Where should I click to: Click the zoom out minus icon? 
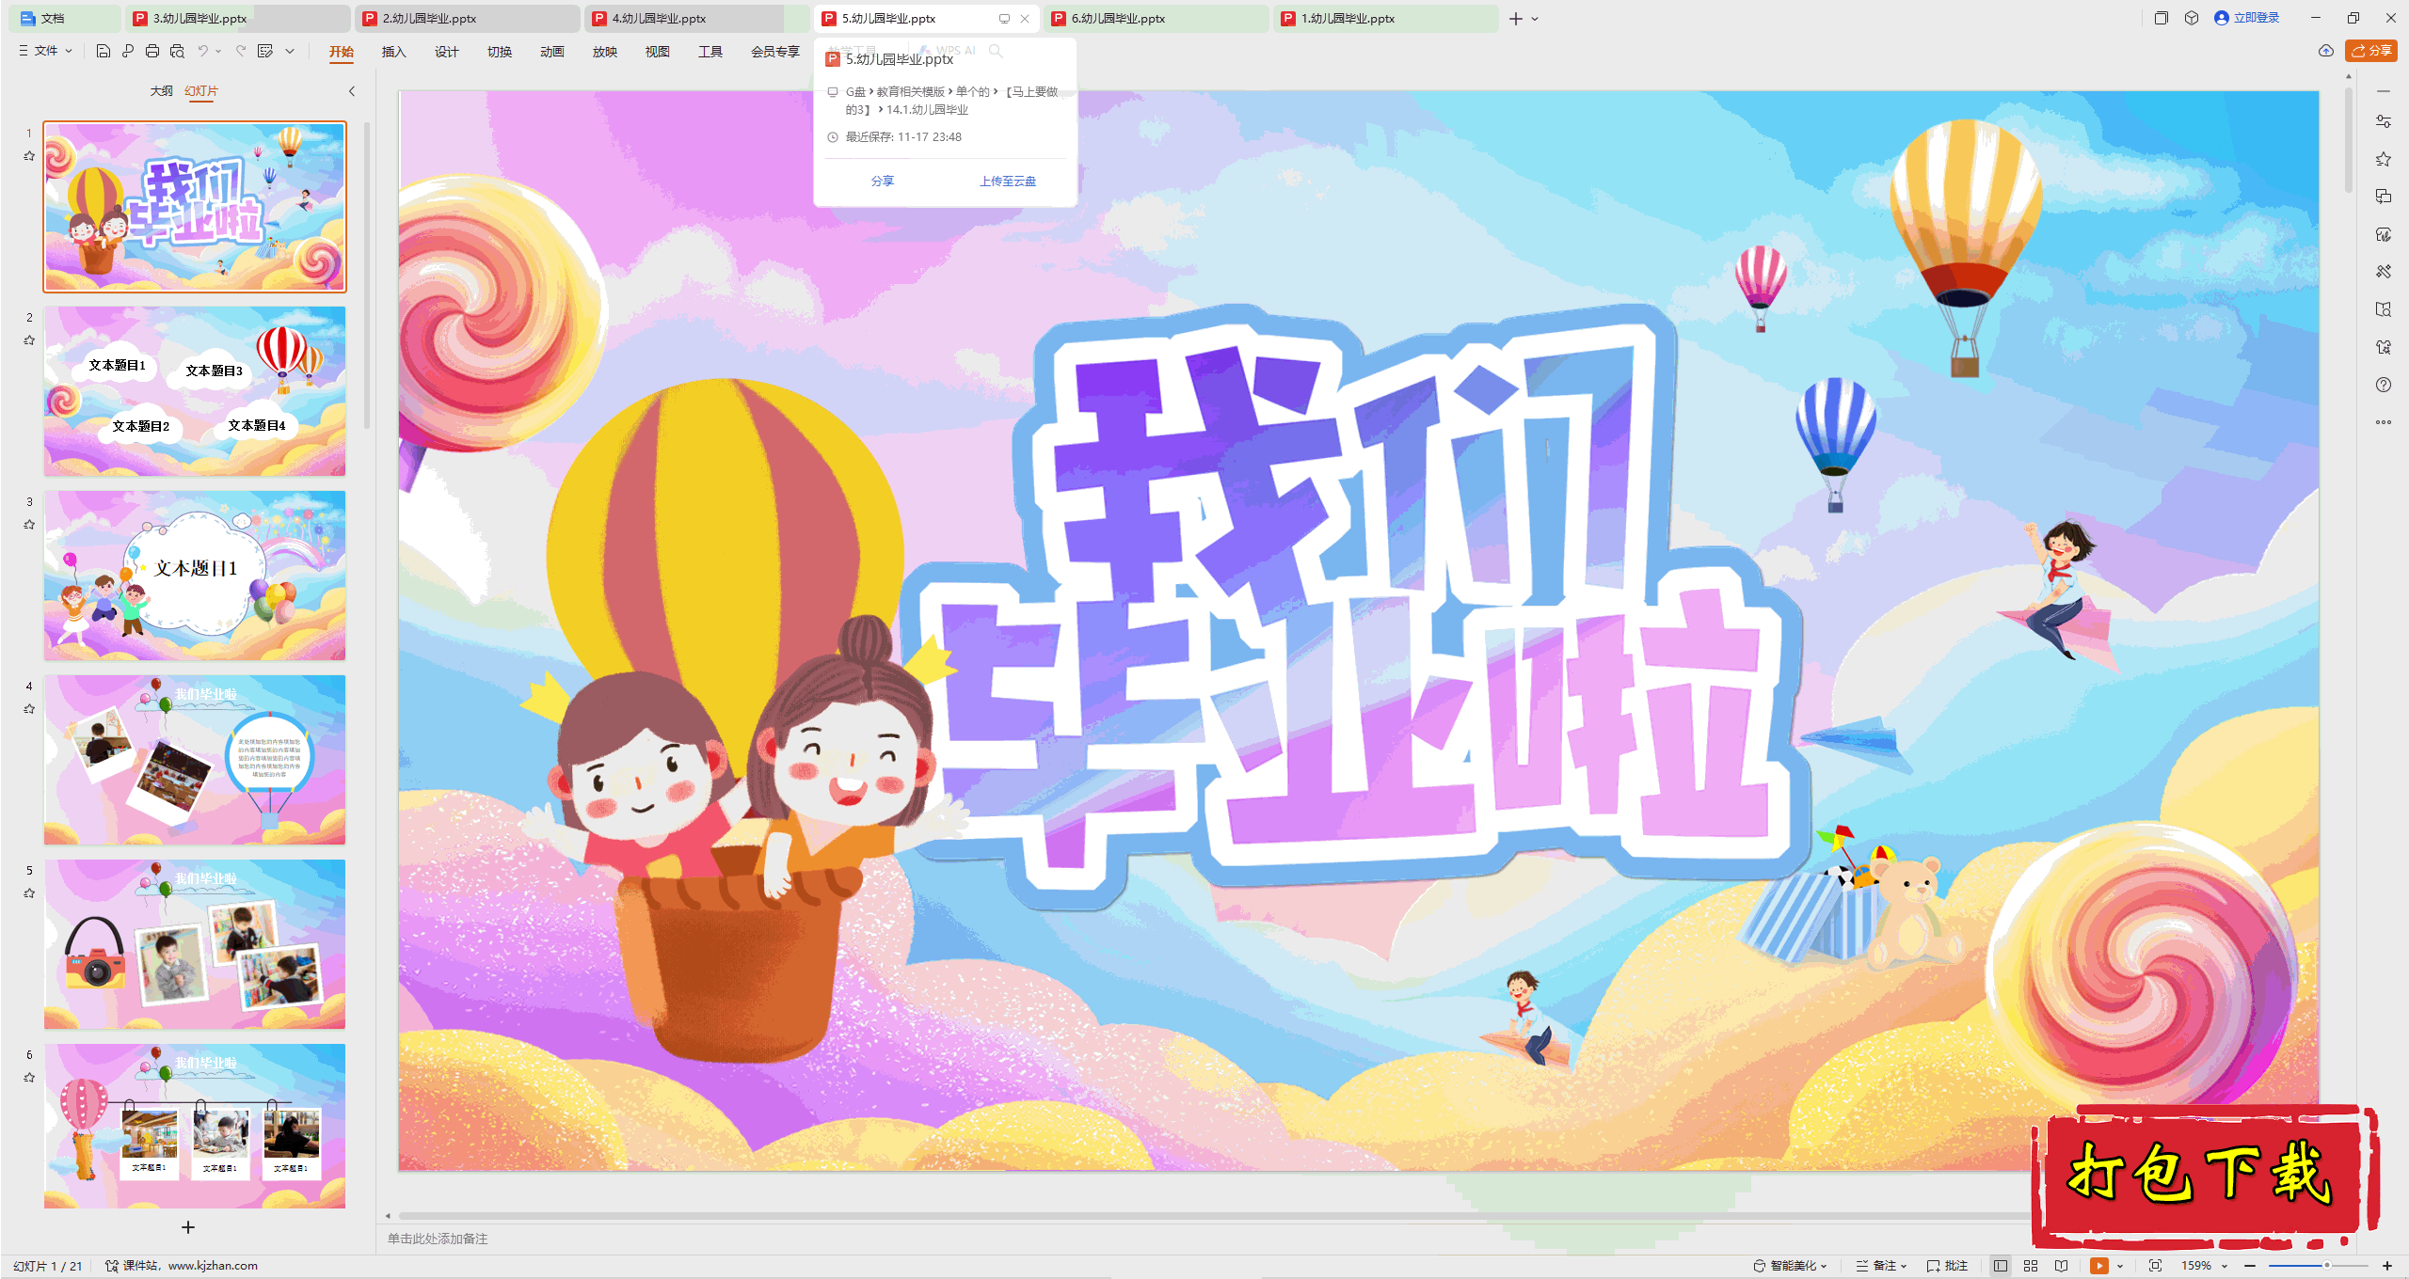pyautogui.click(x=2250, y=1266)
